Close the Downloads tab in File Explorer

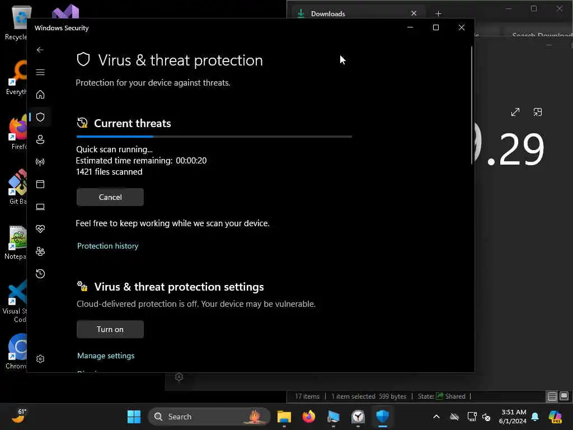tap(414, 13)
